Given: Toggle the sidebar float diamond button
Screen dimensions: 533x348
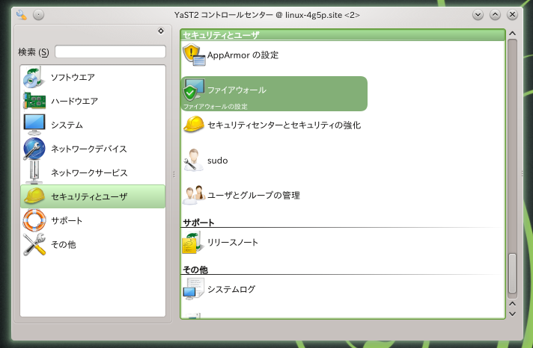Looking at the screenshot, I should pyautogui.click(x=161, y=31).
